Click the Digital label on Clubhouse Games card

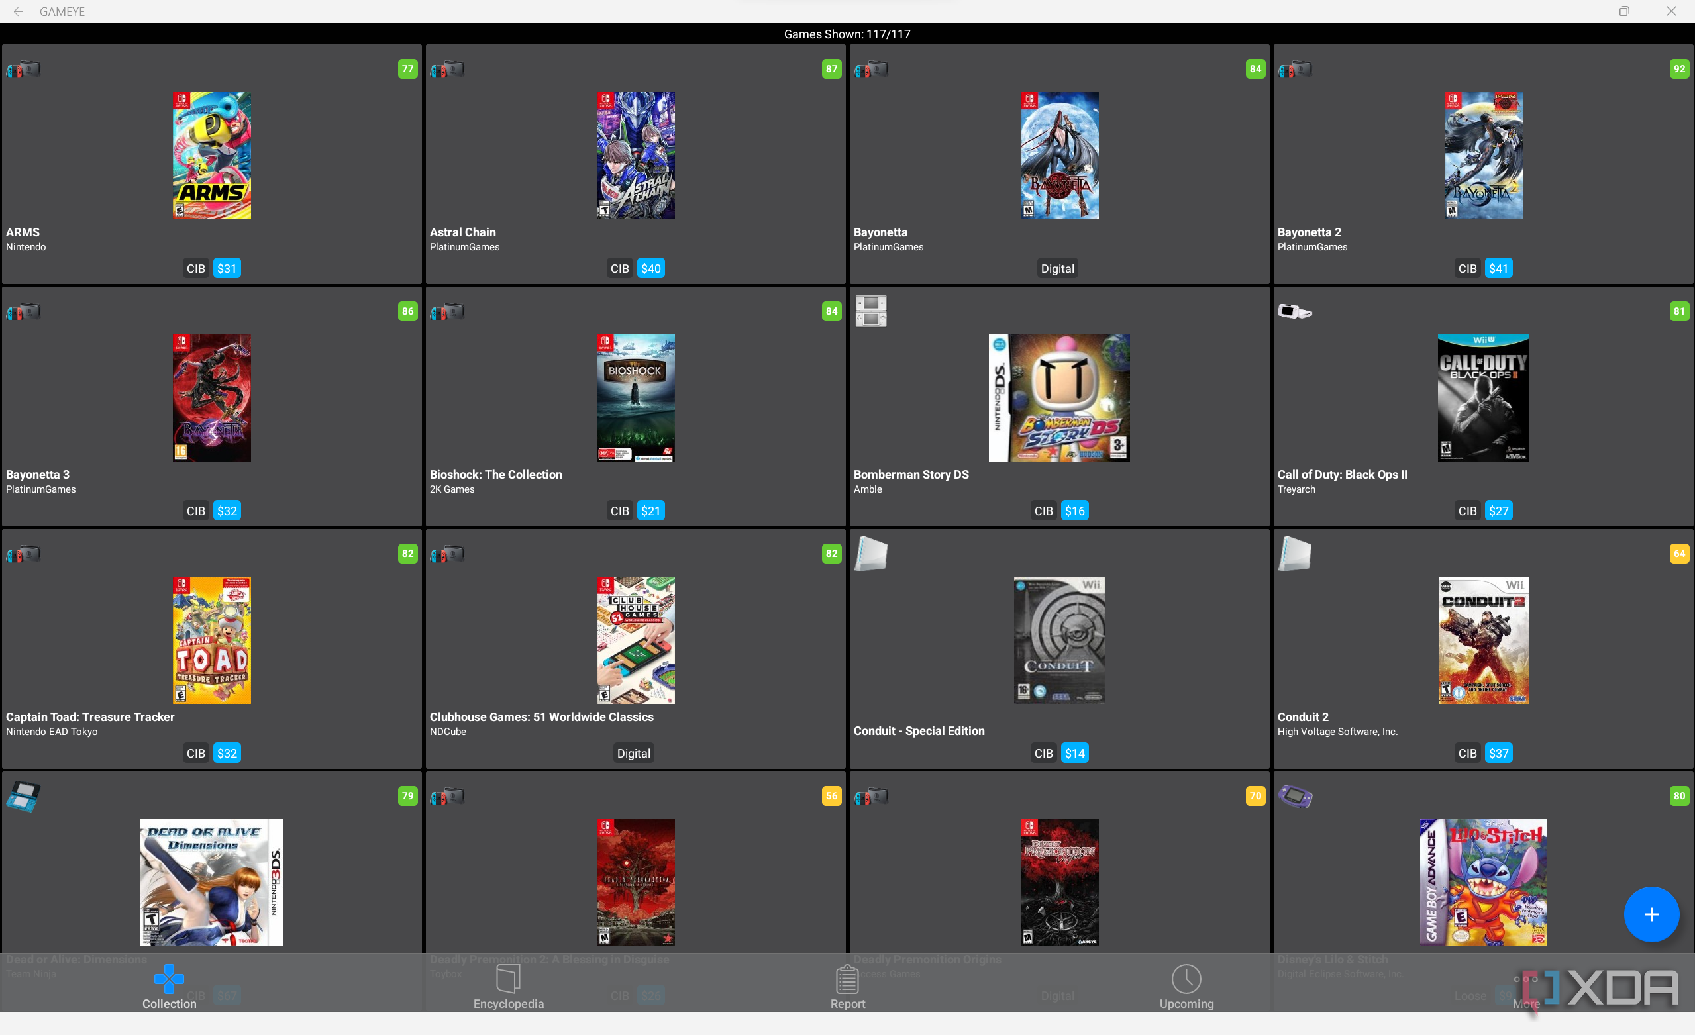click(634, 753)
